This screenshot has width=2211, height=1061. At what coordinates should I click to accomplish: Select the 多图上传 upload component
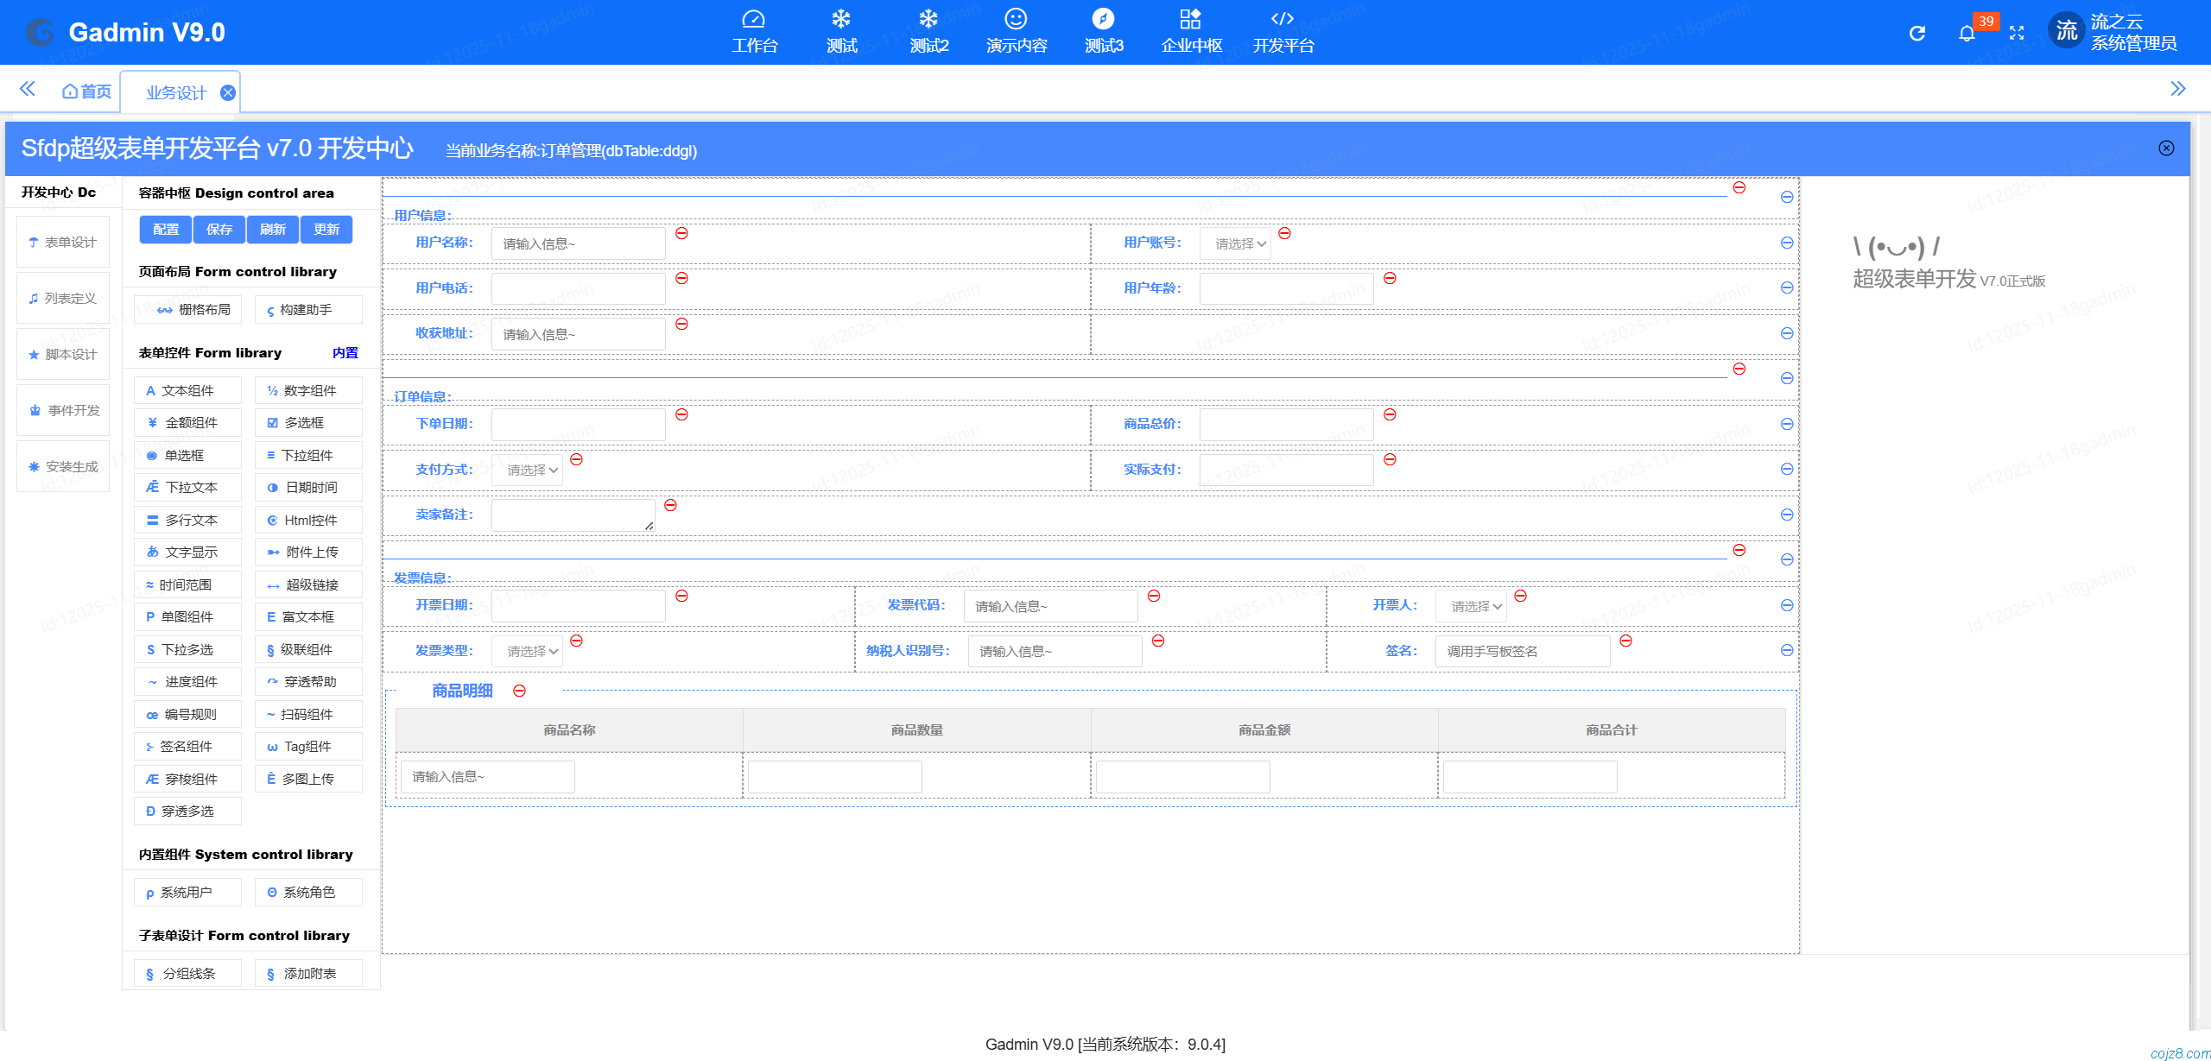coord(307,778)
